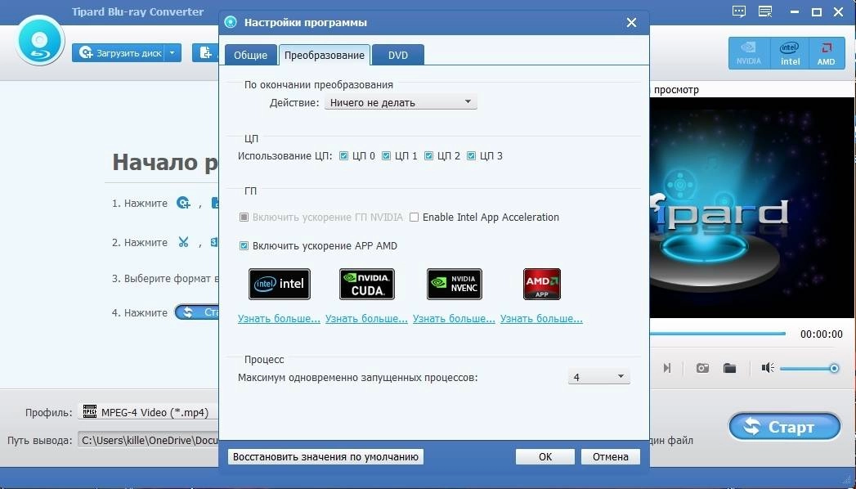856x489 pixels.
Task: Click the Загрузить диск button
Action: point(119,53)
